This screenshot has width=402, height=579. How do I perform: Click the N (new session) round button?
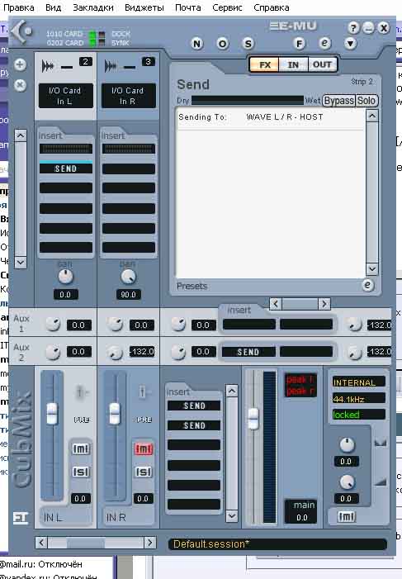tap(196, 44)
